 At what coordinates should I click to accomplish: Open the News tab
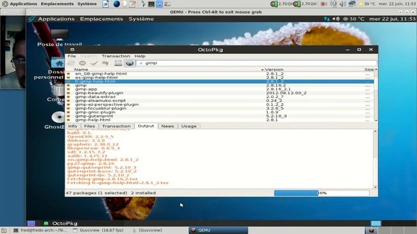click(167, 126)
